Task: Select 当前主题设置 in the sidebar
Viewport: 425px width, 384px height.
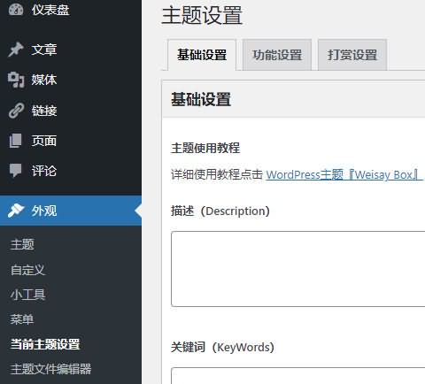Action: [x=45, y=344]
